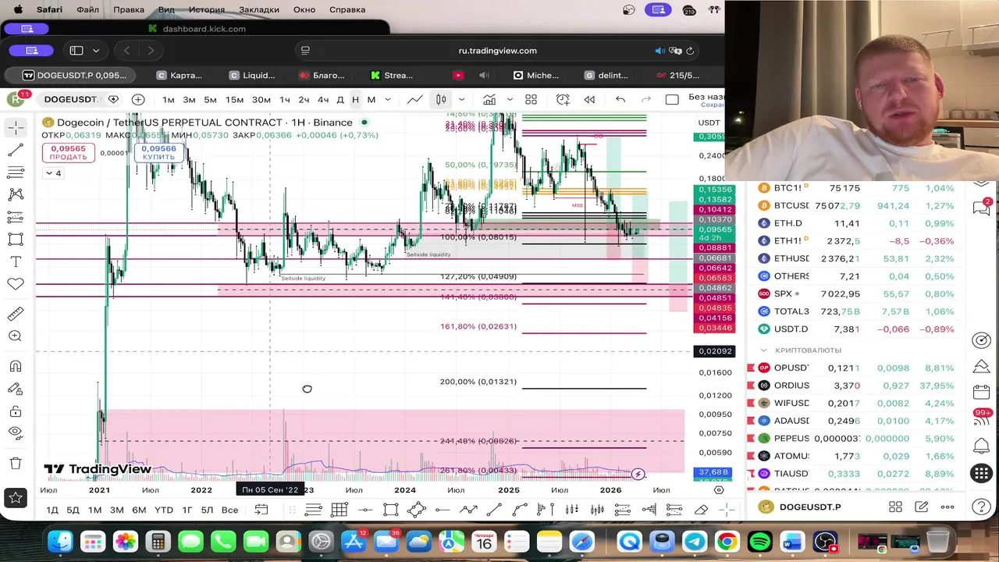
Task: Open the heart icons tool group
Action: point(16,285)
